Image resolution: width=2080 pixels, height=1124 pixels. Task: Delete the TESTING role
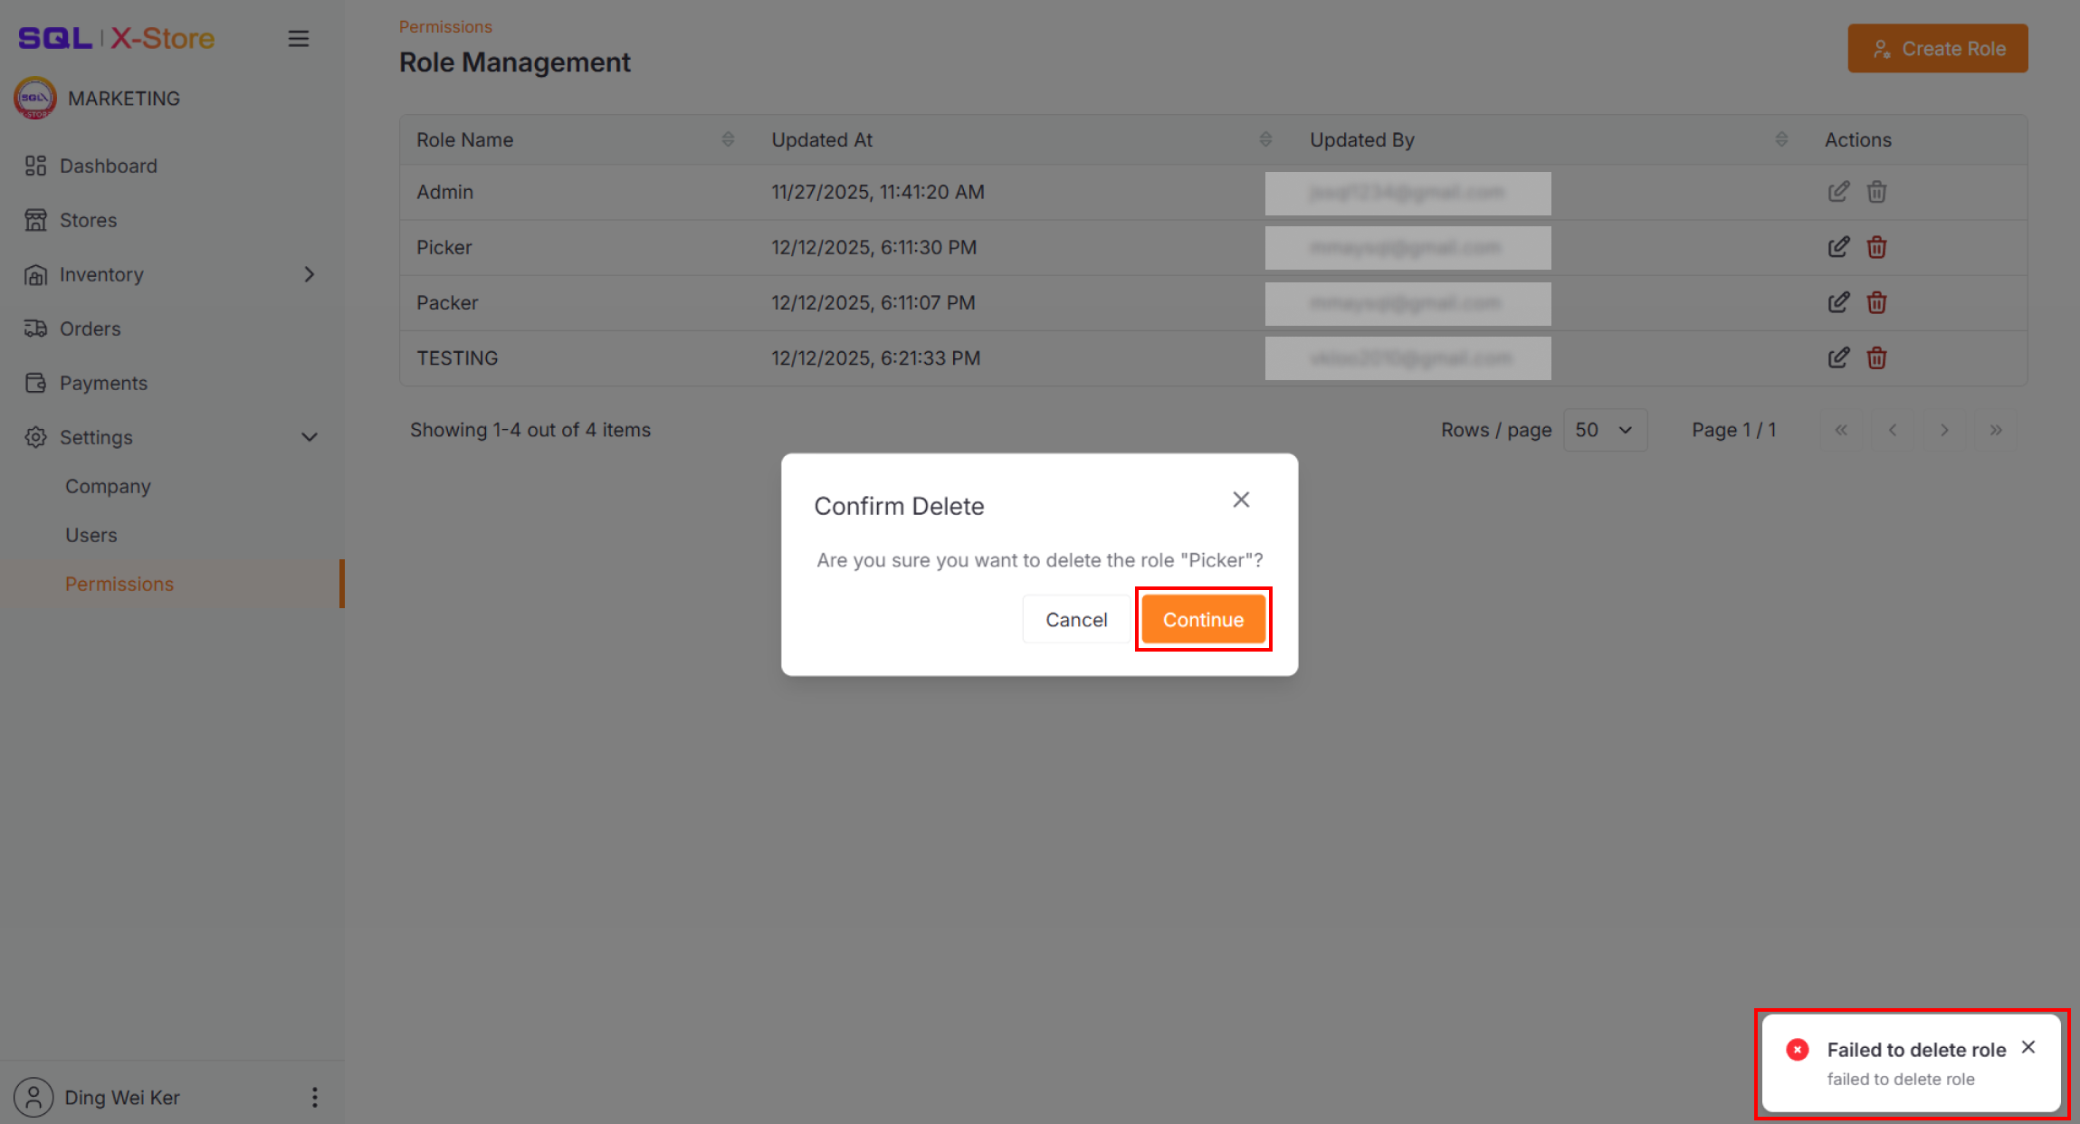(x=1876, y=357)
